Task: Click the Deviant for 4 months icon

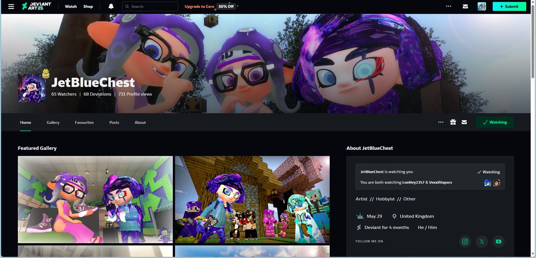Action: [x=359, y=228]
